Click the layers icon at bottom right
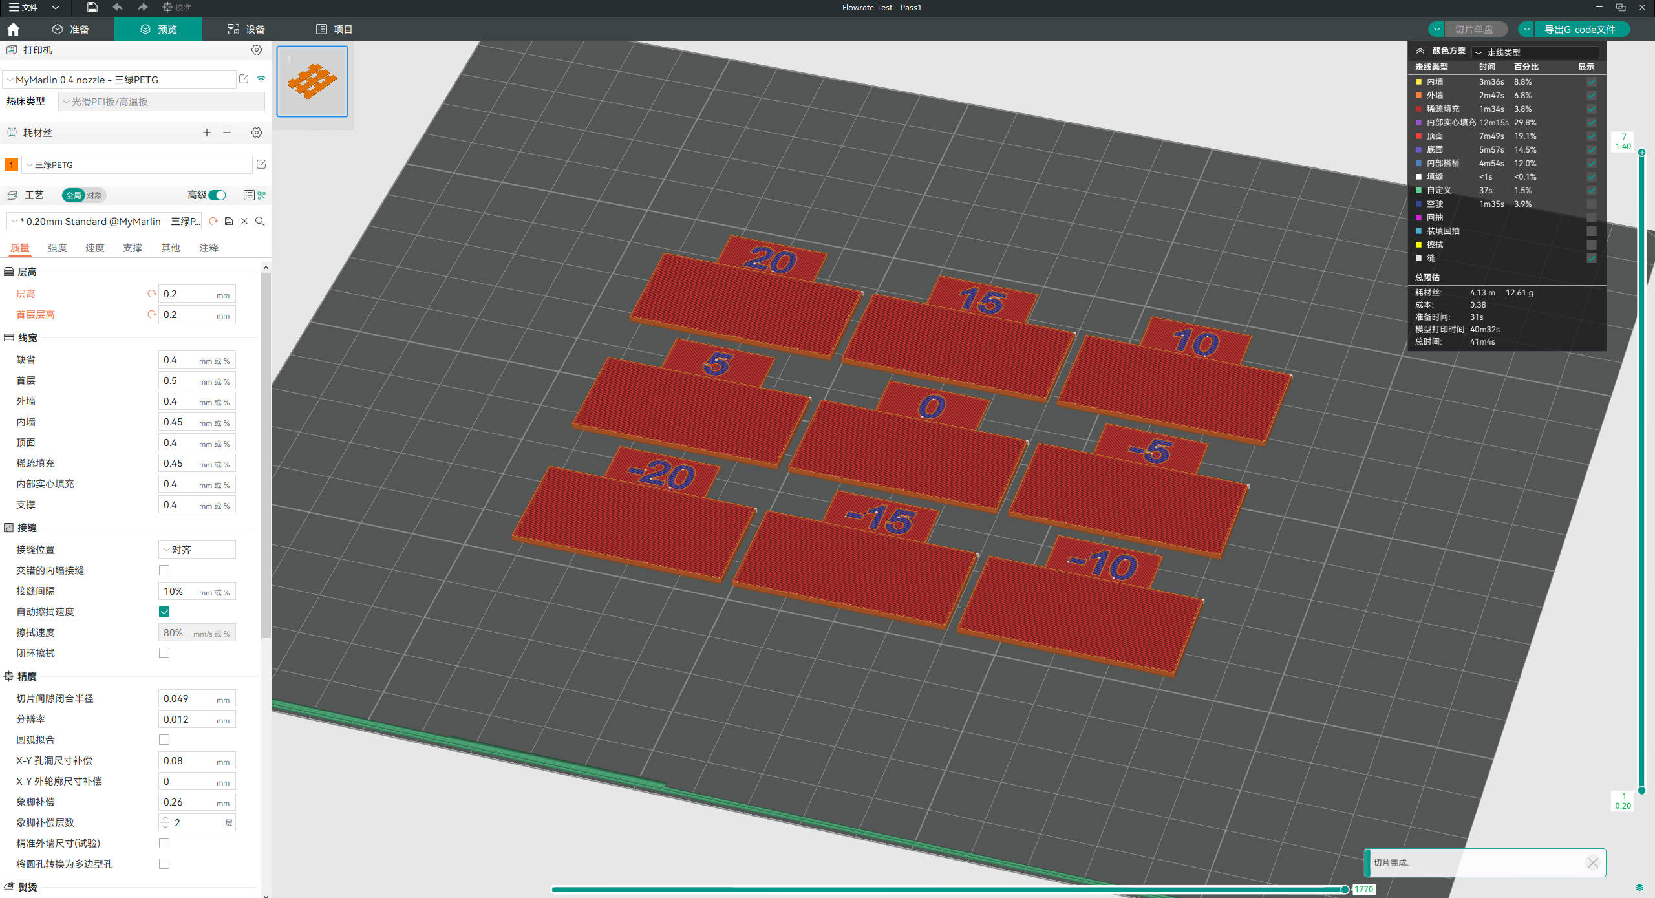 (x=1639, y=888)
